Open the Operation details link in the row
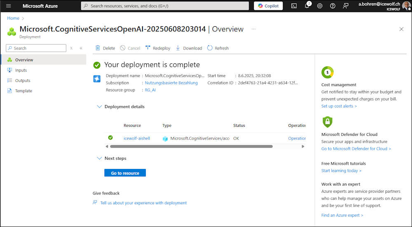The width and height of the screenshot is (412, 227). pyautogui.click(x=297, y=138)
